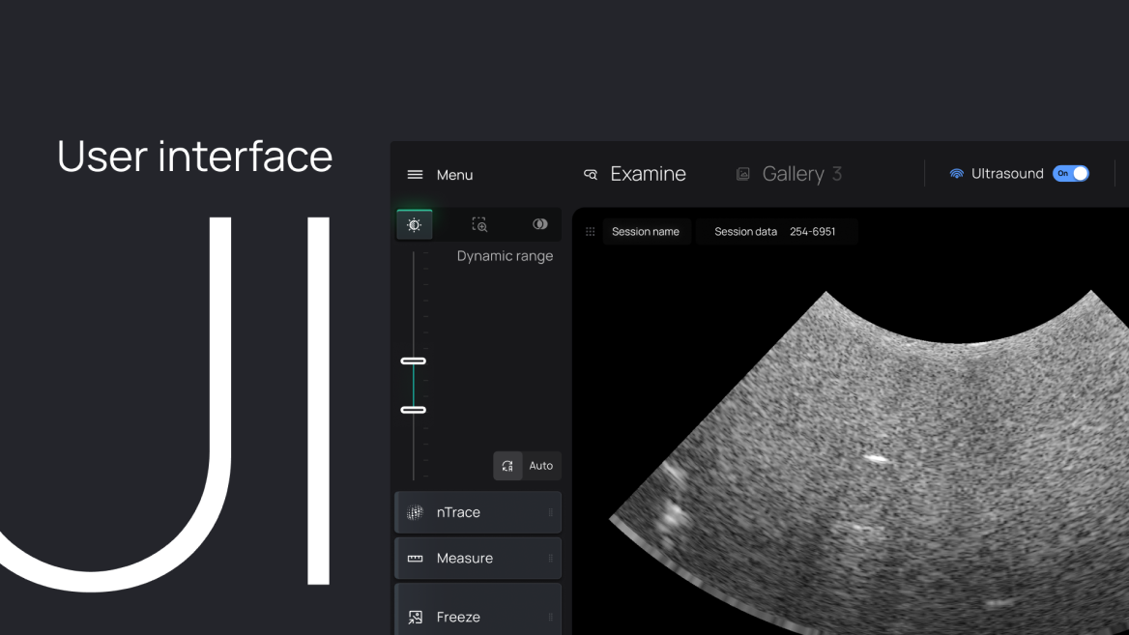
Task: Open the Menu with hamburger icon
Action: (414, 174)
